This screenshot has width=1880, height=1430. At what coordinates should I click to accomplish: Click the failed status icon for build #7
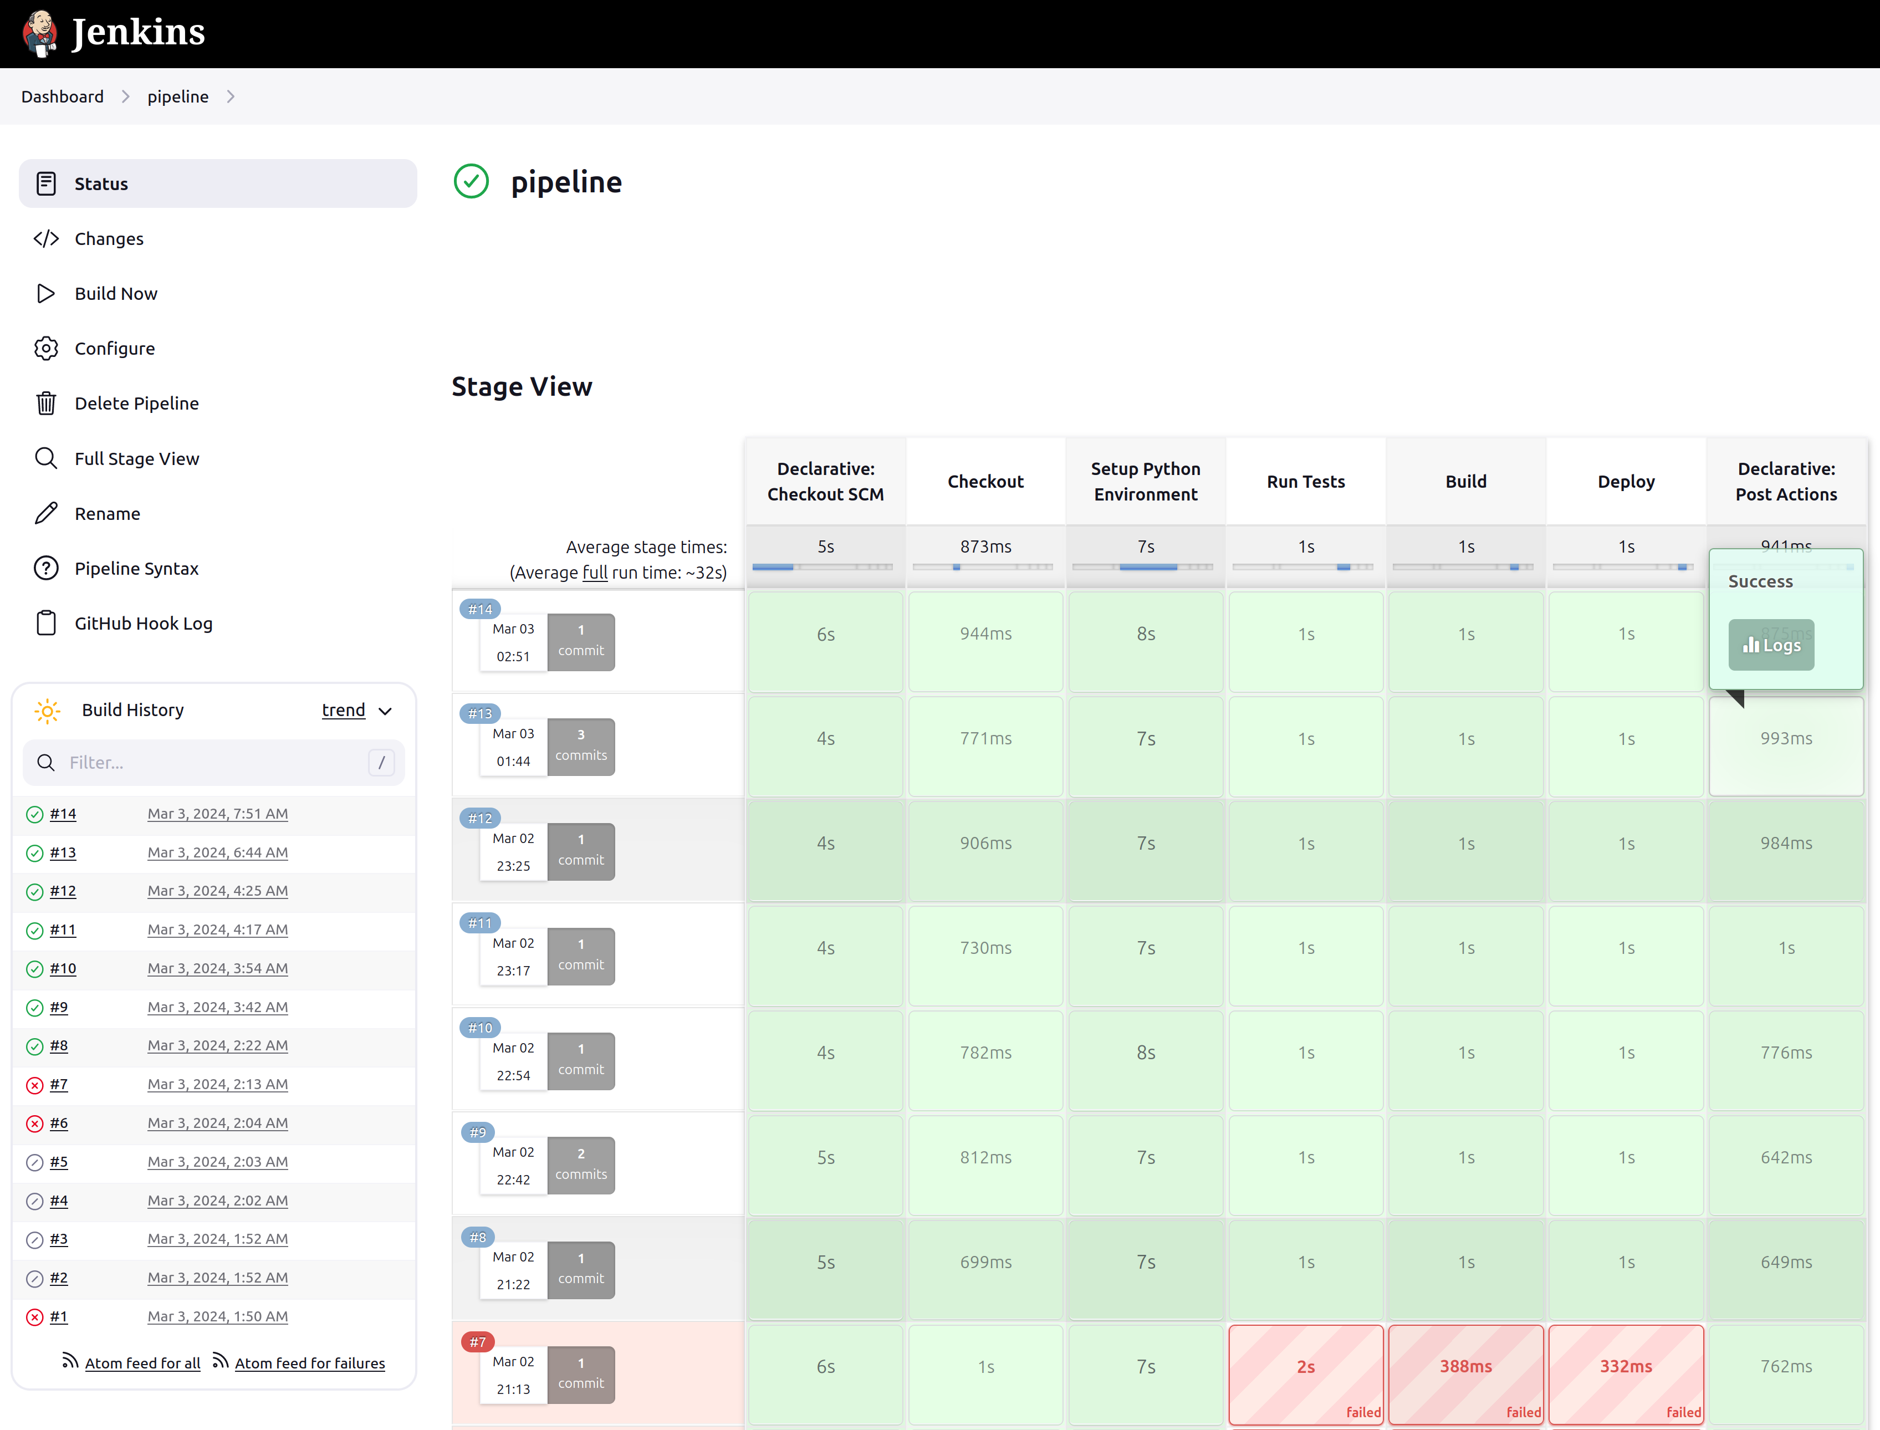(35, 1085)
